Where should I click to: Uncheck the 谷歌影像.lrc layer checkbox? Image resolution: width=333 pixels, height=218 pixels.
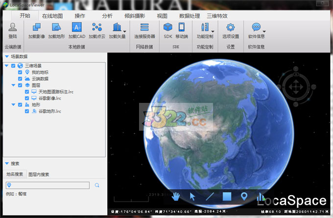click(27, 98)
